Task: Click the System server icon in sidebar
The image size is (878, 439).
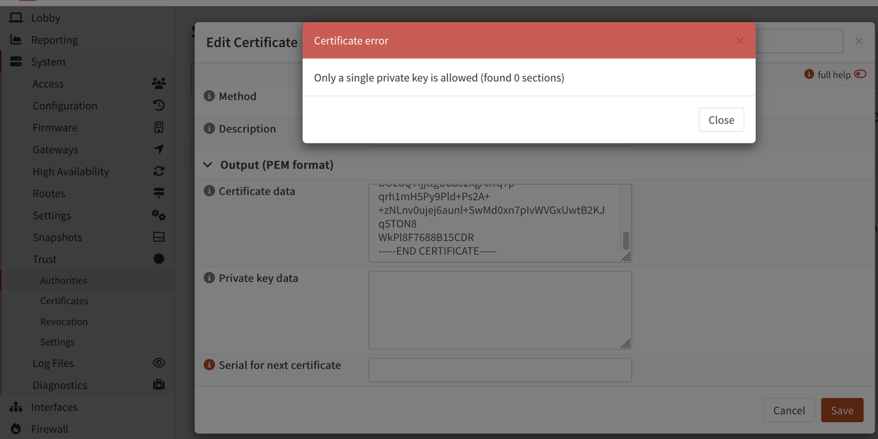Action: (x=16, y=62)
